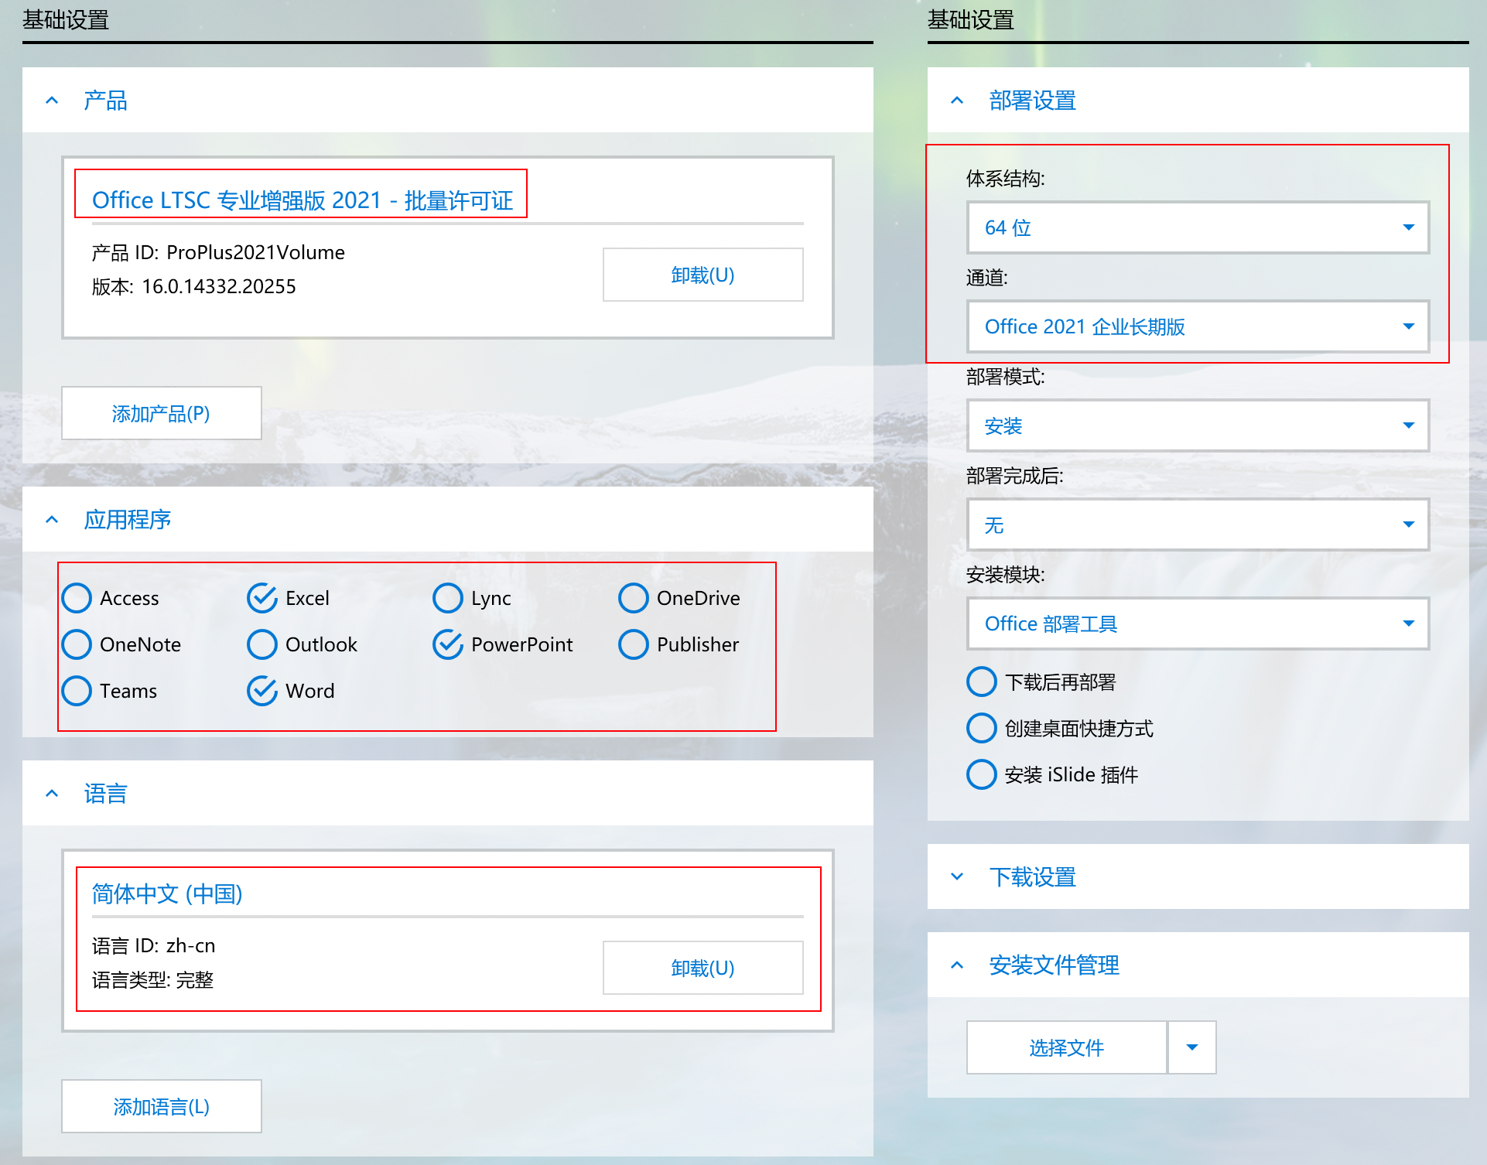Open the 部署完成后 无 dropdown
This screenshot has height=1165, width=1487.
pyautogui.click(x=1198, y=524)
